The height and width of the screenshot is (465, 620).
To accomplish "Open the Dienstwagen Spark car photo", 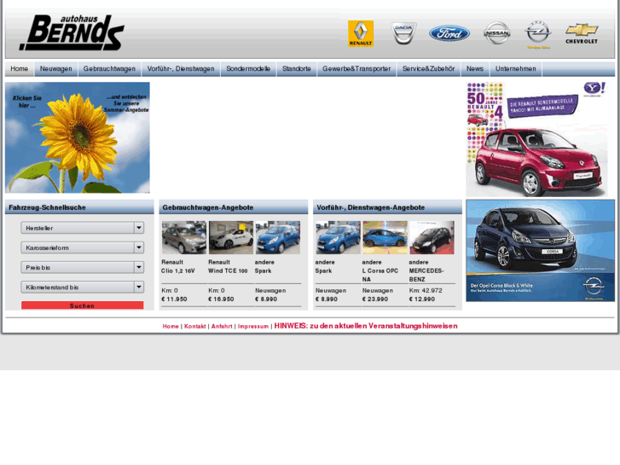I will 338,237.
